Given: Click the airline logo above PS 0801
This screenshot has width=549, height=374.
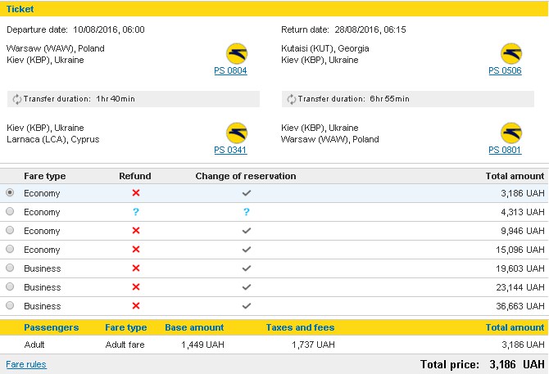Looking at the screenshot, I should click(511, 133).
